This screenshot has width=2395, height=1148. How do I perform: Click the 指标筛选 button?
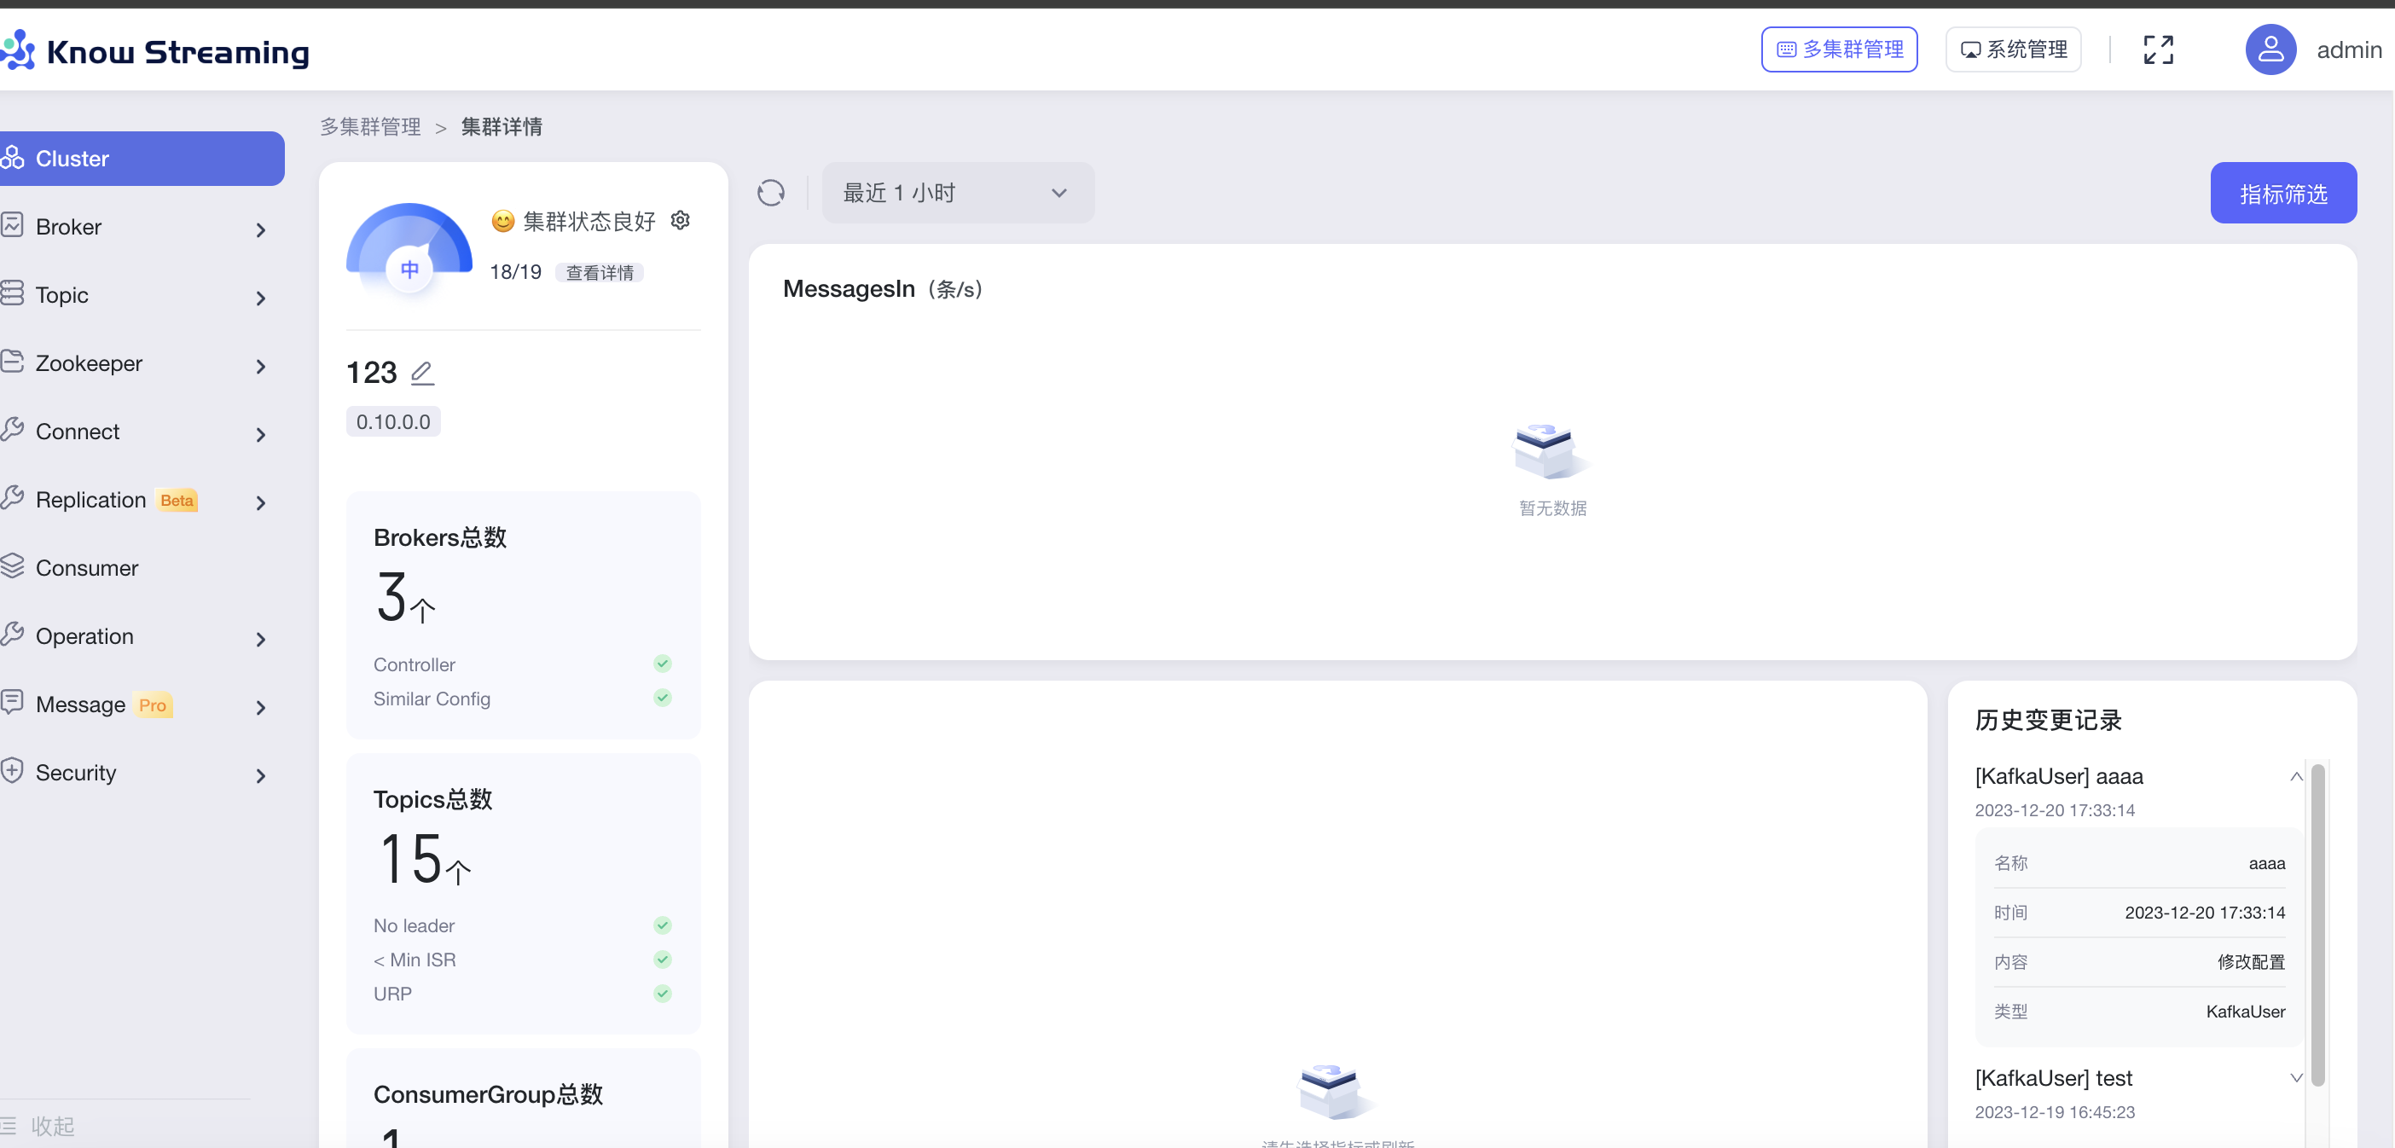point(2282,193)
